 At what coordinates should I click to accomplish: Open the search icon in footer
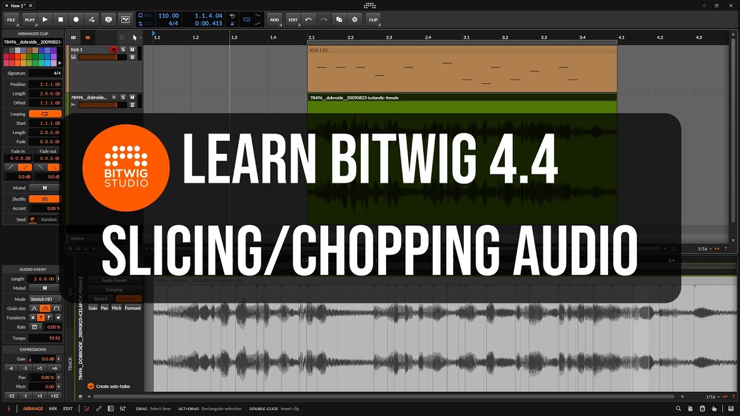pyautogui.click(x=678, y=408)
